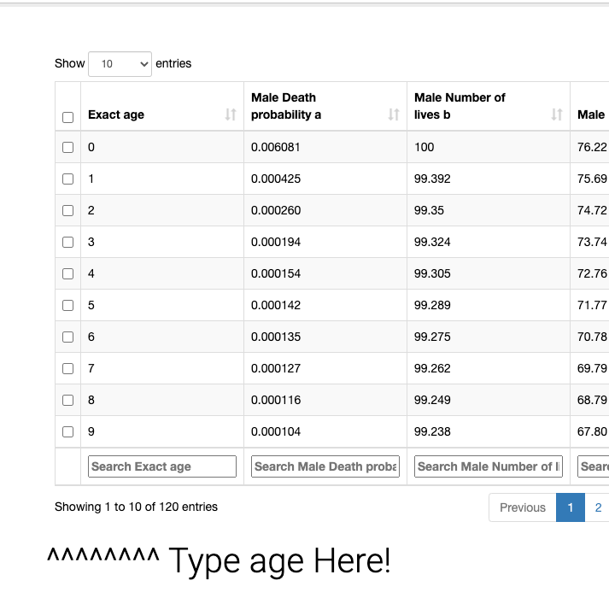
Task: Check the row for age 5
Action: 68,306
